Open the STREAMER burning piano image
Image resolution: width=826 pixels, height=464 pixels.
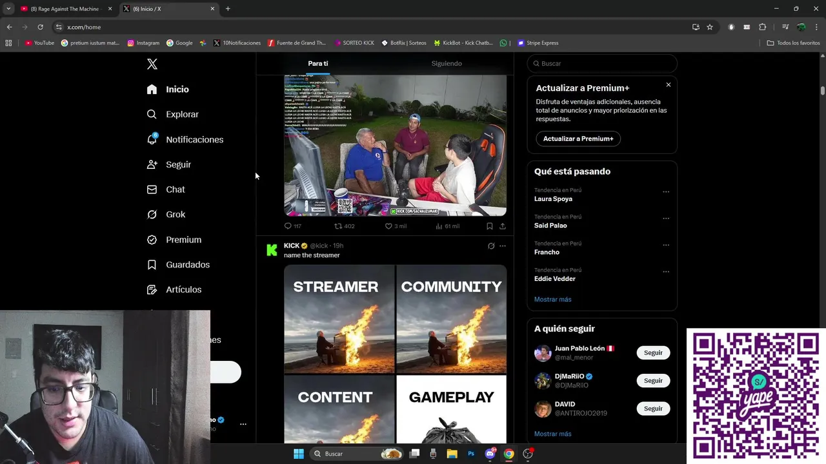[339, 319]
